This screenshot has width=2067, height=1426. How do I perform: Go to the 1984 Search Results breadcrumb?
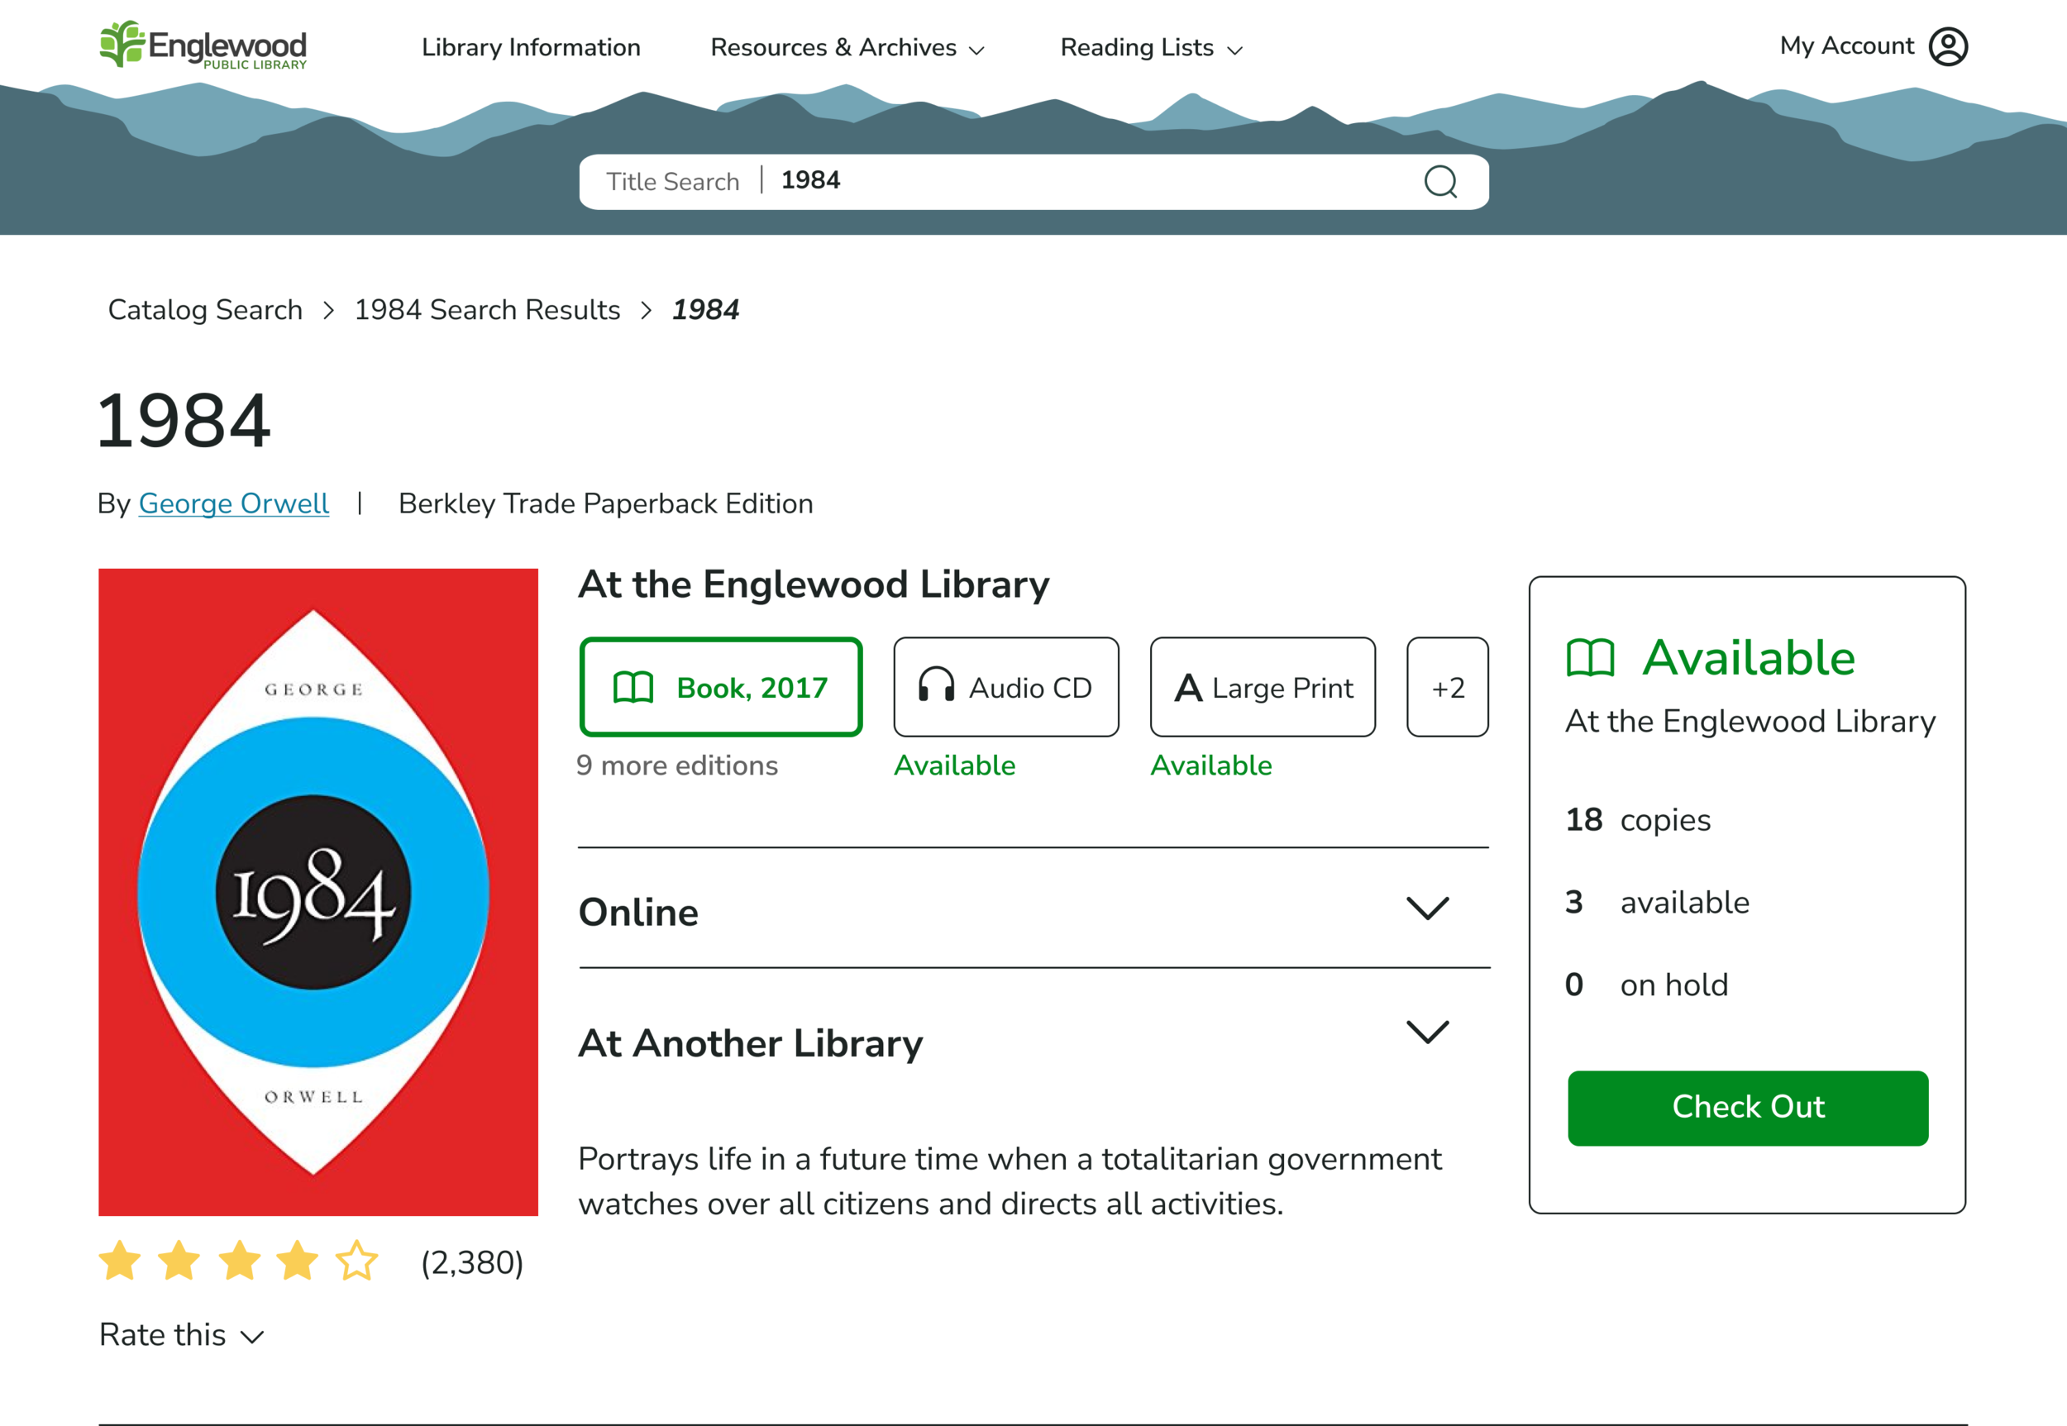coord(487,310)
